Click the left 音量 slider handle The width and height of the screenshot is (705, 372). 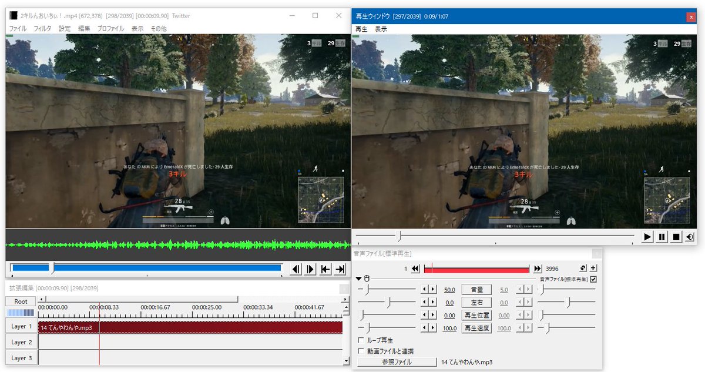click(367, 289)
